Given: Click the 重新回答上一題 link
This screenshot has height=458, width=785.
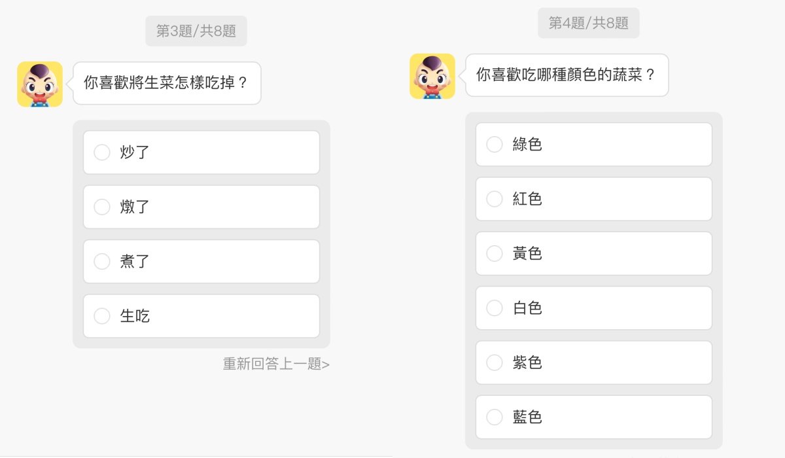Looking at the screenshot, I should click(x=275, y=364).
